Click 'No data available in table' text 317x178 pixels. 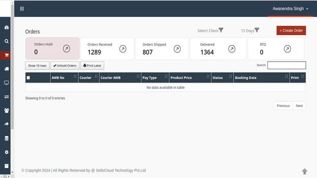166,87
